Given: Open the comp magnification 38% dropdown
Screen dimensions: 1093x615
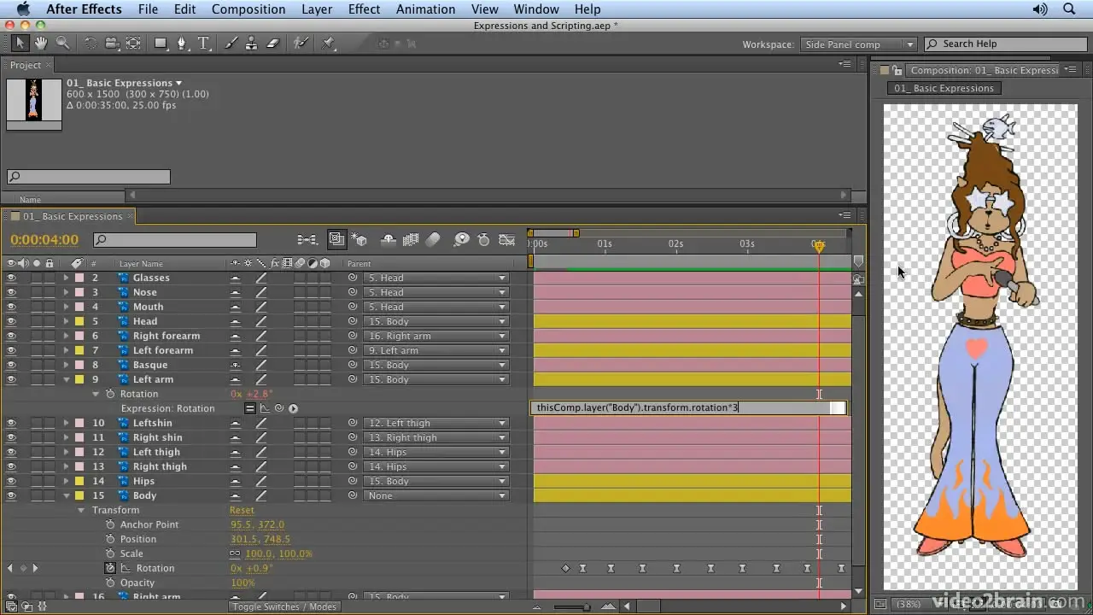Looking at the screenshot, I should pos(918,604).
